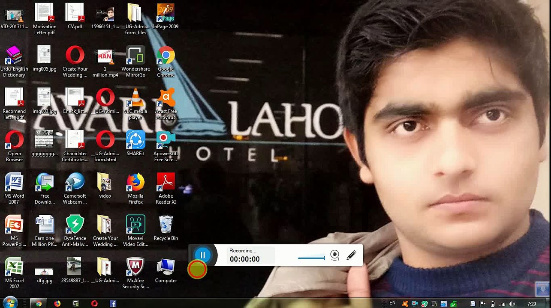
Task: Open Apowersoft Free Screen Recorder shortcut
Action: pyautogui.click(x=166, y=147)
